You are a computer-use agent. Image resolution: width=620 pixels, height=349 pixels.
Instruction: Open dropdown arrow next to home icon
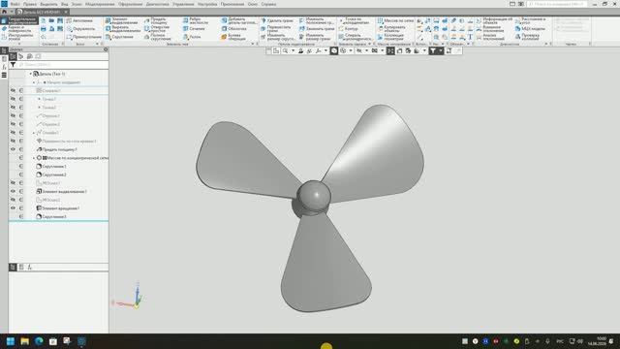click(x=12, y=12)
